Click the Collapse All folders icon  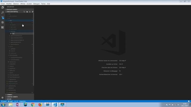[33, 12]
